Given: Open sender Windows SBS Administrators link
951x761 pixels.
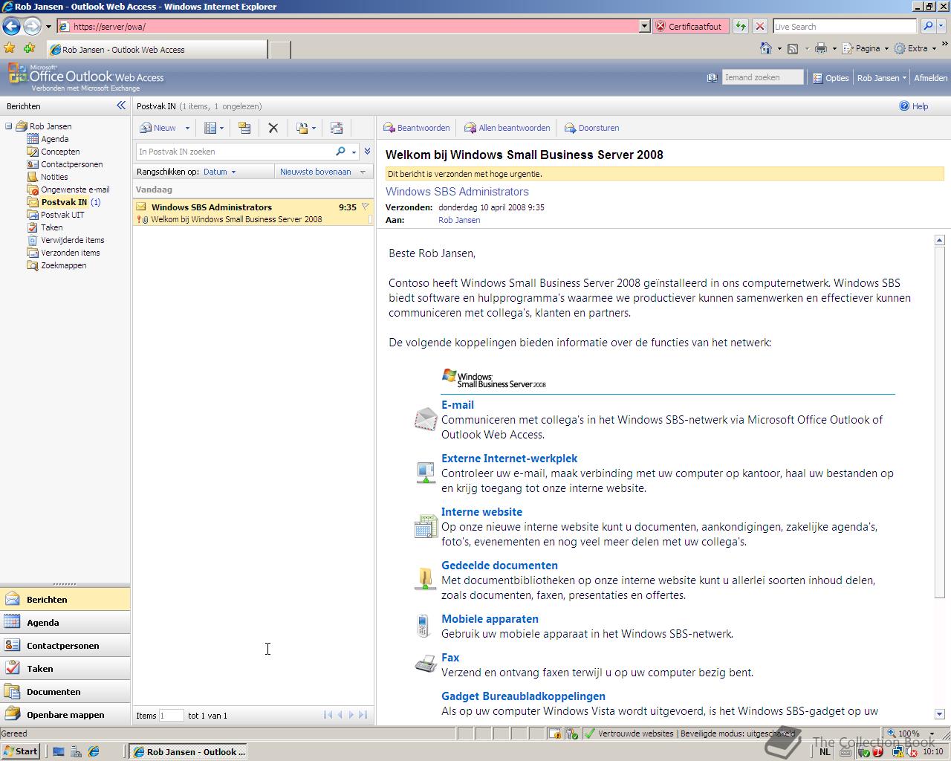Looking at the screenshot, I should 457,192.
